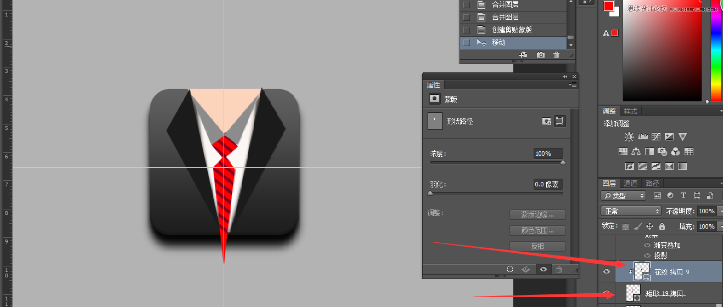Add an Invert adjustment
The width and height of the screenshot is (723, 307).
630,166
